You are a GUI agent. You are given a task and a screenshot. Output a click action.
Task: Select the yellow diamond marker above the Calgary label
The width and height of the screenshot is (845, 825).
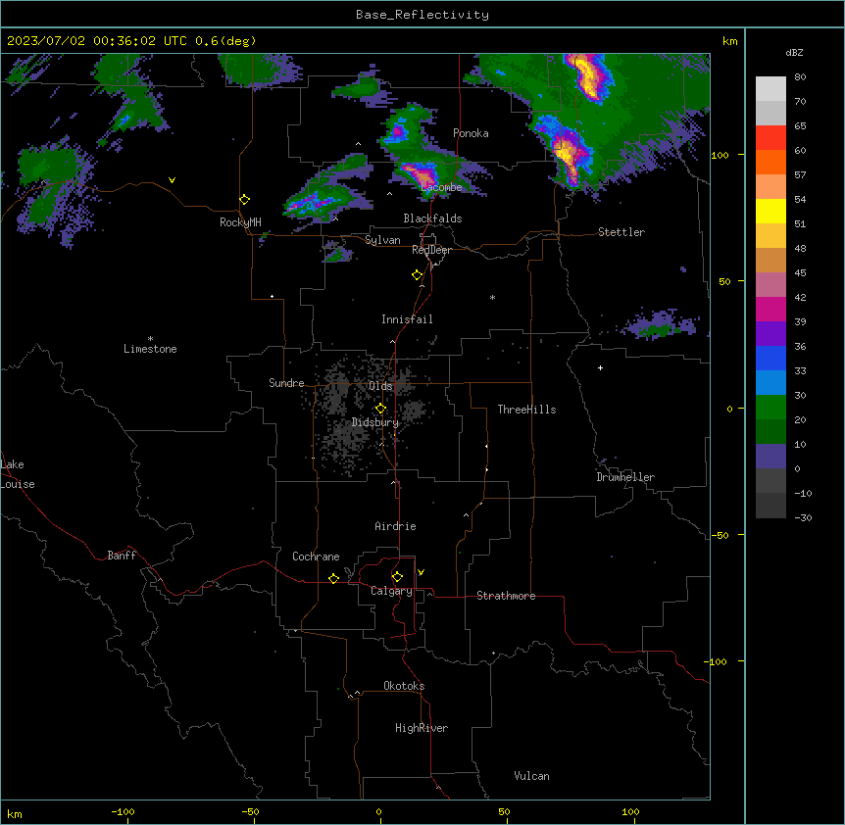coord(397,577)
